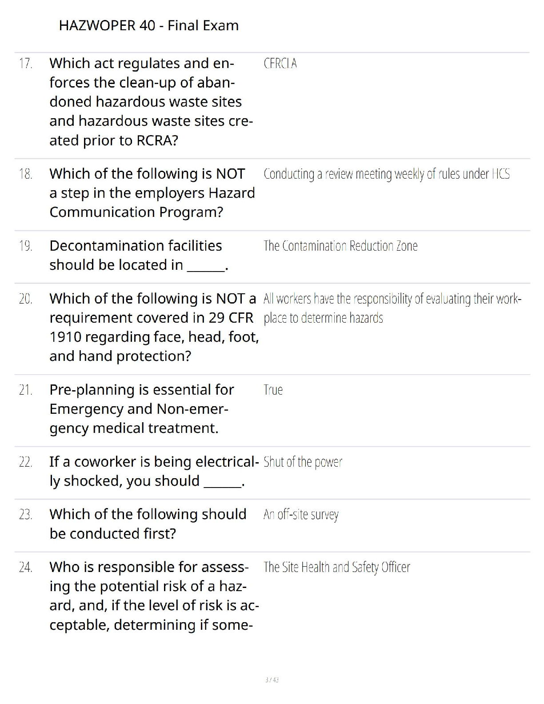
Task: Select The Contamination Reduction Zone answer
Action: pos(340,246)
